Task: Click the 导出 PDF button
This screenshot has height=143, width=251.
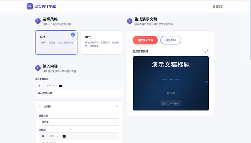Action: pyautogui.click(x=171, y=40)
